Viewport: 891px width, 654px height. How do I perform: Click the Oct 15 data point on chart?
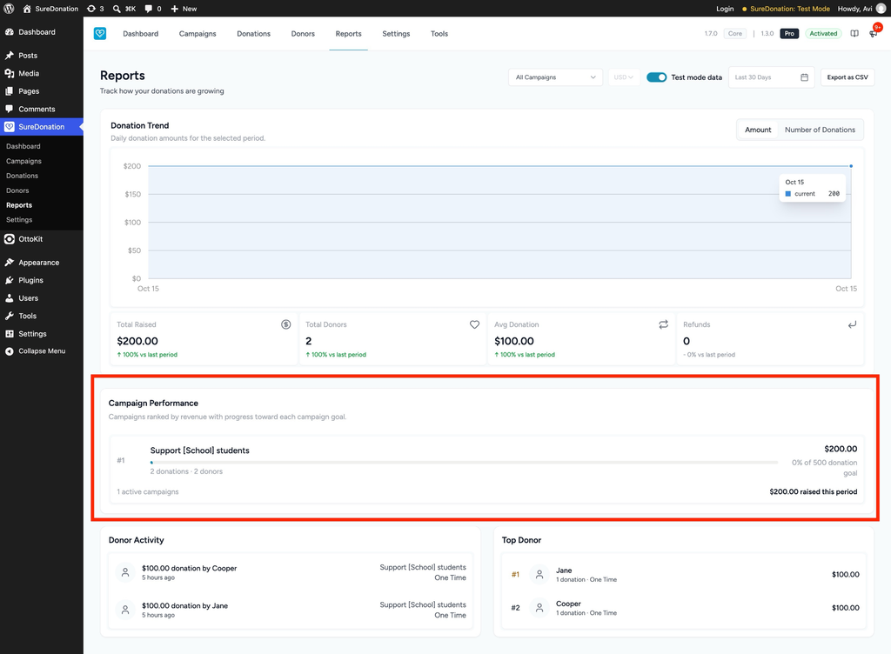(851, 166)
